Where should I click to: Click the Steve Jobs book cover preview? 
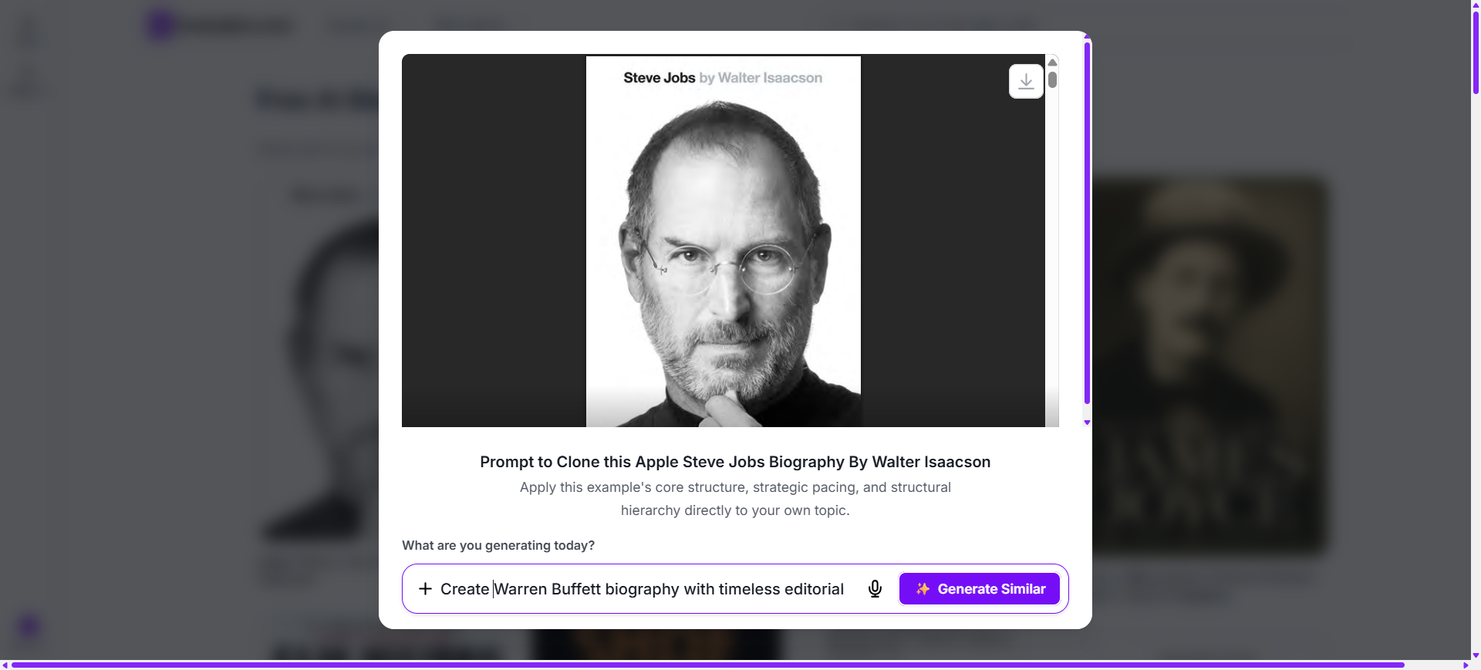click(x=724, y=241)
